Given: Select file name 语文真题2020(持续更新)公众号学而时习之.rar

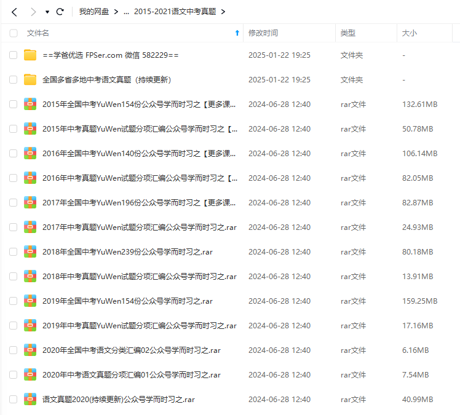Looking at the screenshot, I should (119, 400).
